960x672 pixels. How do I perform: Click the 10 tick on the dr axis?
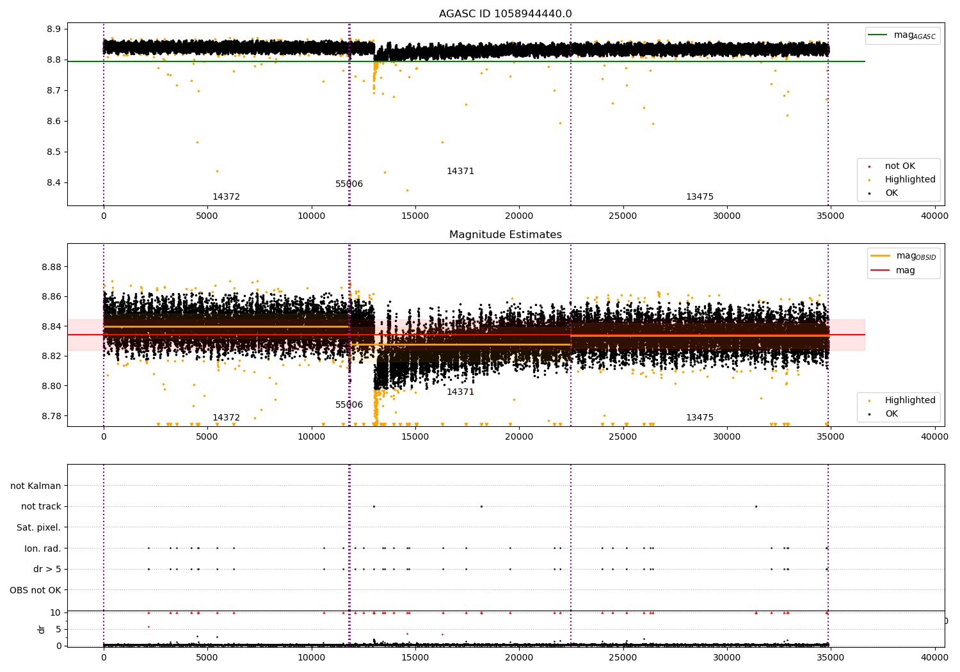point(56,612)
